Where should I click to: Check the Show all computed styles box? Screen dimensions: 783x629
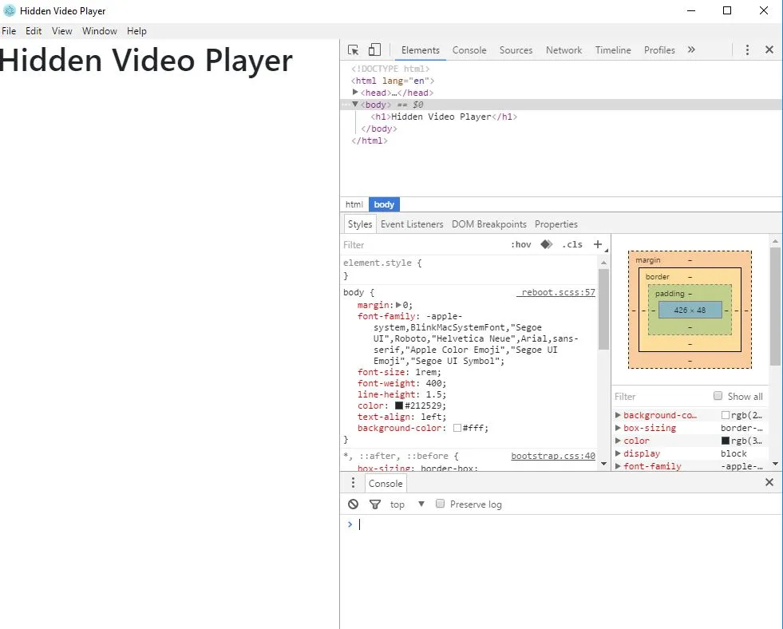click(718, 395)
